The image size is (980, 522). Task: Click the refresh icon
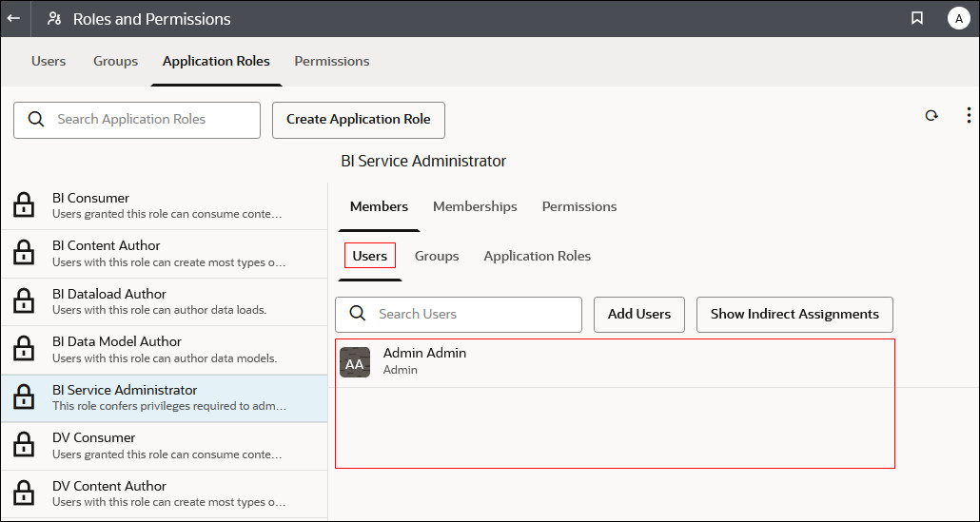click(931, 116)
